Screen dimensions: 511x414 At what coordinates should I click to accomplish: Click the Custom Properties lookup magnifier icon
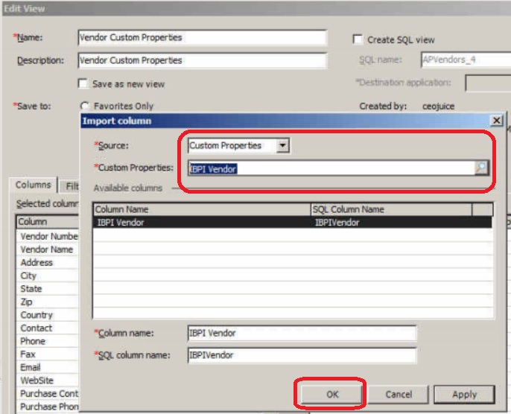(x=481, y=168)
